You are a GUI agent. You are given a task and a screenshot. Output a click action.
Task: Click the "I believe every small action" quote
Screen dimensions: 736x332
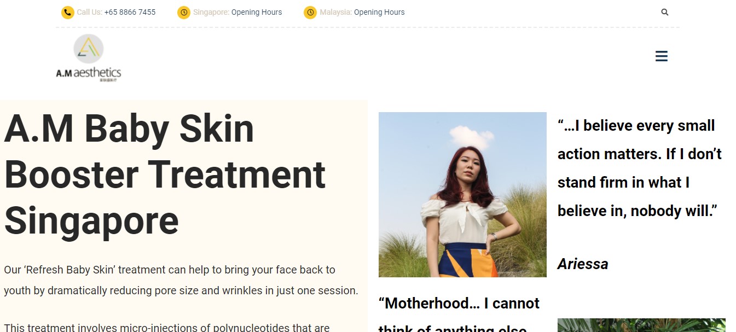pos(640,168)
